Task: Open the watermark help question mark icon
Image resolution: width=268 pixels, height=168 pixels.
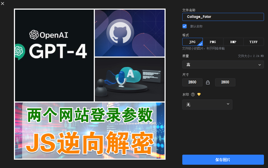Action: pyautogui.click(x=193, y=94)
